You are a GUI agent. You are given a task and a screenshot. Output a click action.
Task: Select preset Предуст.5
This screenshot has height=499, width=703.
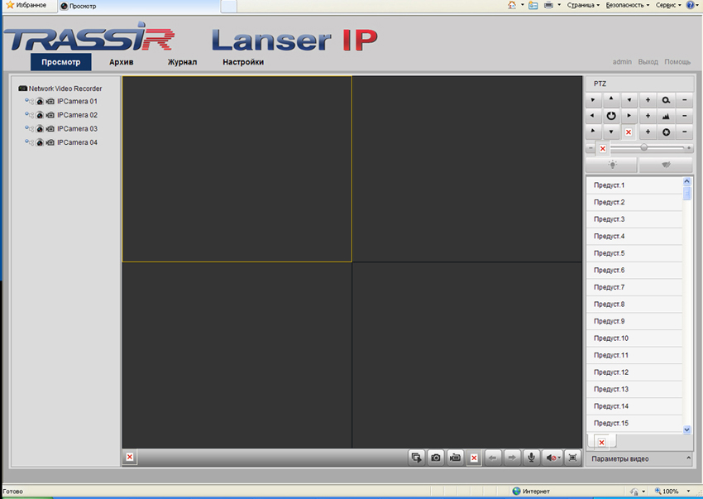[x=634, y=253]
